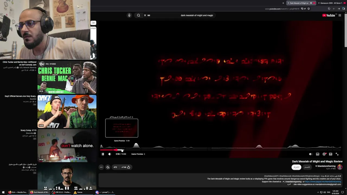The height and width of the screenshot is (195, 347).
Task: Go forward with the browser forward arrow
Action: (334, 9)
